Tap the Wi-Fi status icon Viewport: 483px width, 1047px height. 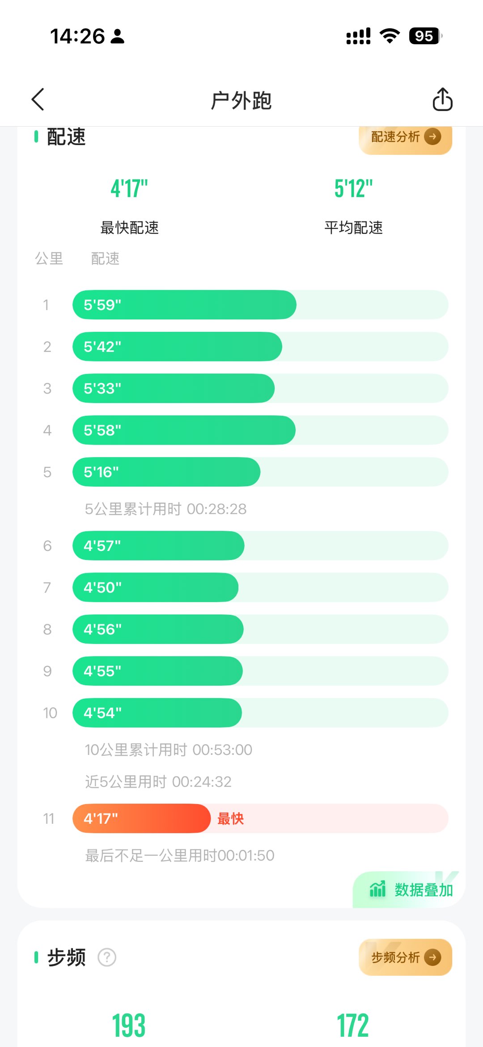pyautogui.click(x=390, y=36)
